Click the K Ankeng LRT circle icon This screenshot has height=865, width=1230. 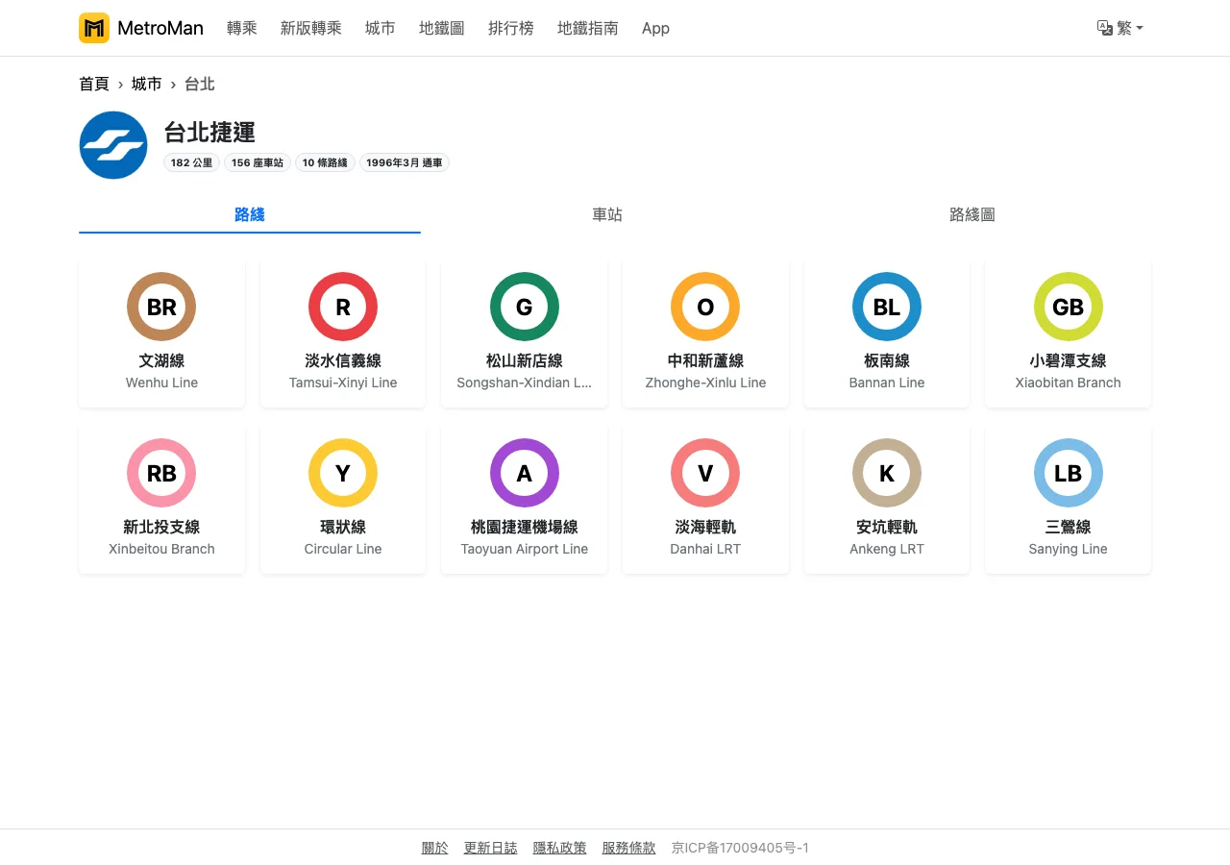(x=887, y=473)
